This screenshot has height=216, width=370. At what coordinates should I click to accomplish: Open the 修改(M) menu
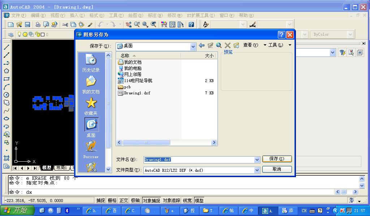tap(175, 15)
